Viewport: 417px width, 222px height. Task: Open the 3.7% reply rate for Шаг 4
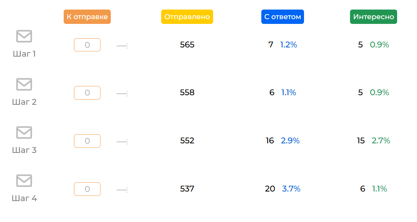pos(291,189)
